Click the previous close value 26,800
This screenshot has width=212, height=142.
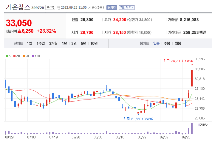87,20
